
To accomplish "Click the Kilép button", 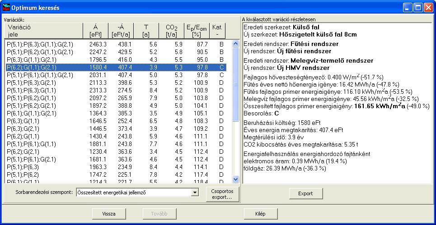I will click(260, 214).
